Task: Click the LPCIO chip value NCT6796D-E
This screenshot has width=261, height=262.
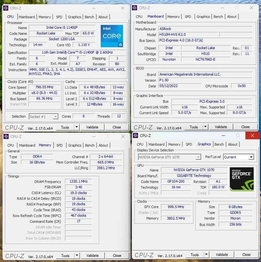Action: click(206, 60)
